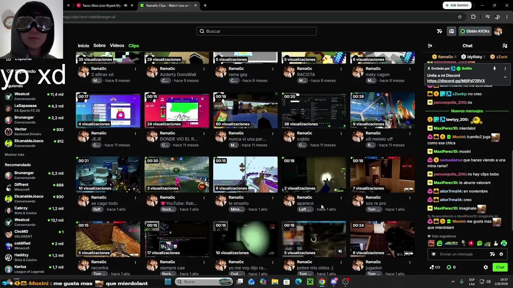This screenshot has width=513, height=288.
Task: Open Minecraft from the taskbar
Action: [x=310, y=282]
